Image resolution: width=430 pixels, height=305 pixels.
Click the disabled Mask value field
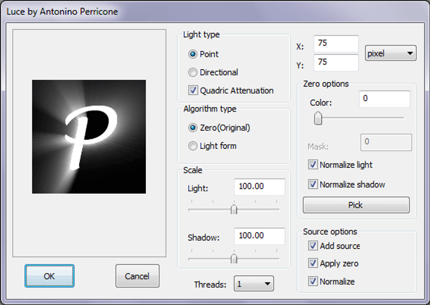386,142
